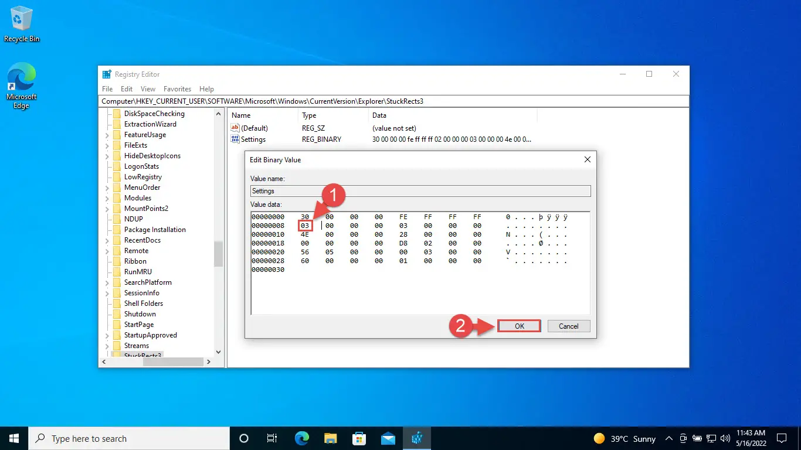This screenshot has width=801, height=450.
Task: Click the FE byte in first row
Action: tap(403, 217)
